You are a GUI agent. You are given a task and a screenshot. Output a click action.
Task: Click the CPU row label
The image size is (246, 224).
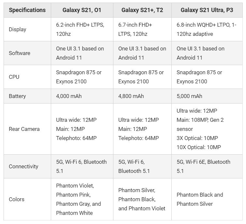coord(14,77)
